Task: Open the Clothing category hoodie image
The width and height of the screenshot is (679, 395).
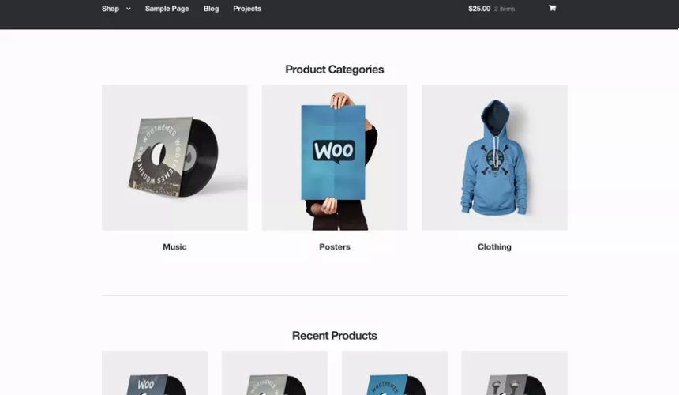Action: coord(494,158)
